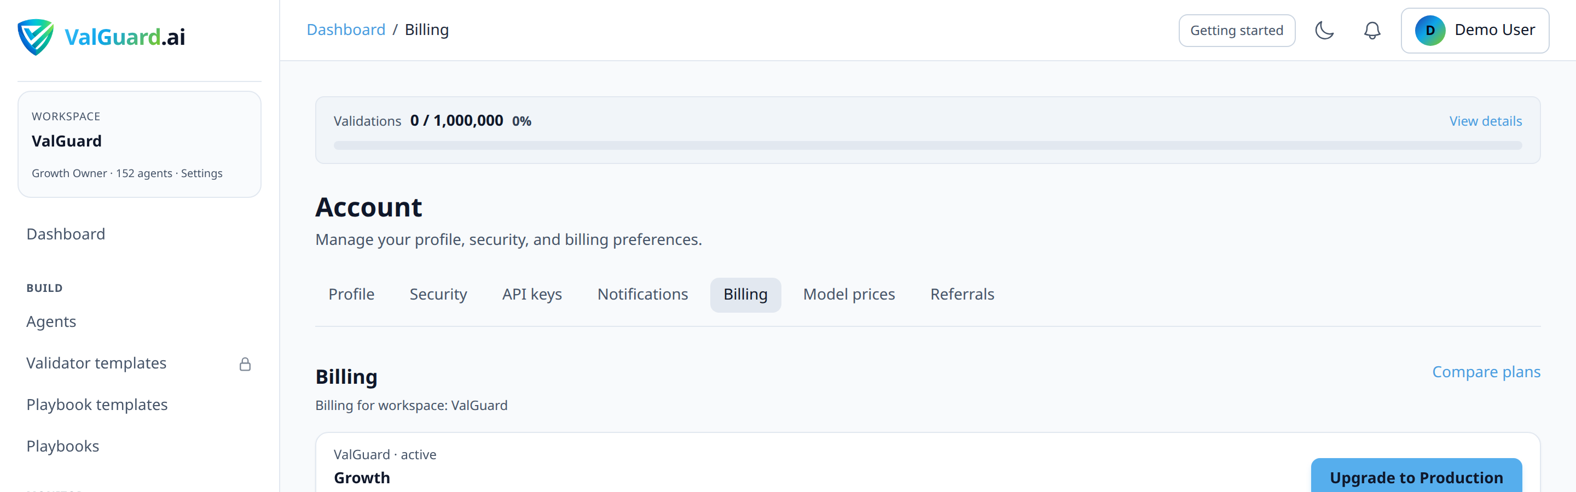This screenshot has width=1576, height=492.
Task: Click the 'Billing' breadcrumb text
Action: (426, 30)
